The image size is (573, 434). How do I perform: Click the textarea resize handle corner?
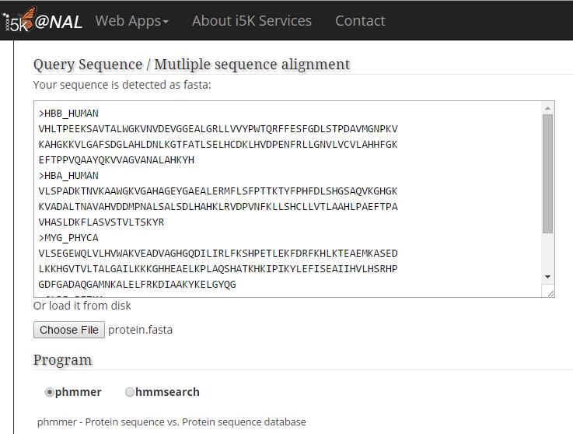(550, 292)
